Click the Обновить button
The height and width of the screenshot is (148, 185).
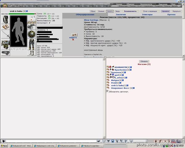coord(144,61)
